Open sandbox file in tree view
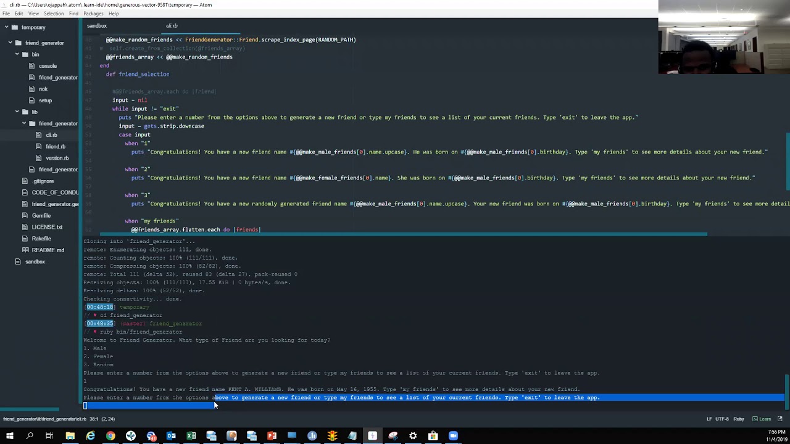This screenshot has width=790, height=444. (35, 261)
